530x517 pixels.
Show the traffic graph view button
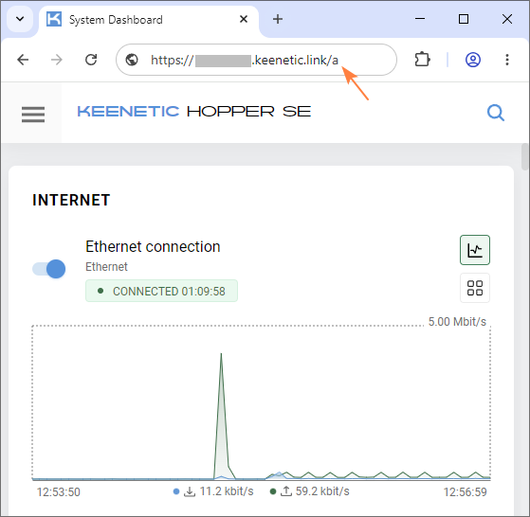[x=475, y=250]
